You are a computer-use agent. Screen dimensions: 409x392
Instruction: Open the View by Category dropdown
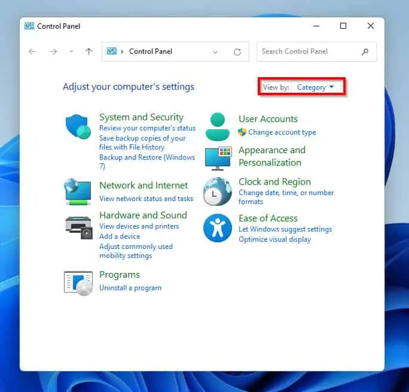(x=315, y=87)
